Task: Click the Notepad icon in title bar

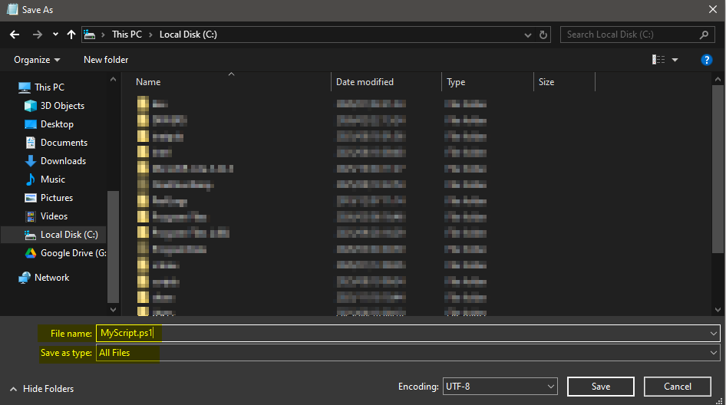Action: [12, 9]
